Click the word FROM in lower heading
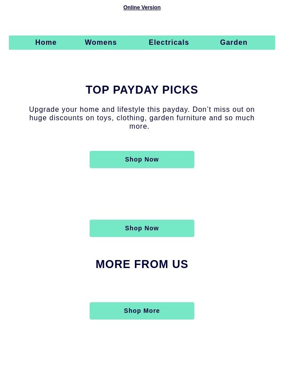The image size is (284, 379). pyautogui.click(x=151, y=264)
